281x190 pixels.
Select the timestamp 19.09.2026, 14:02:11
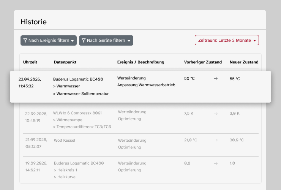coord(36,166)
